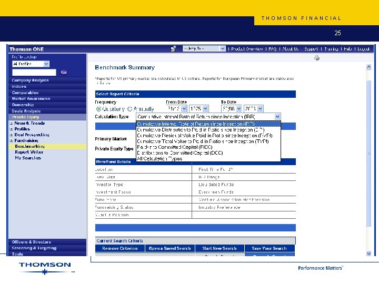This screenshot has height=284, width=379.
Task: Expand the Deal Prospecting tree node
Action: pyautogui.click(x=11, y=135)
